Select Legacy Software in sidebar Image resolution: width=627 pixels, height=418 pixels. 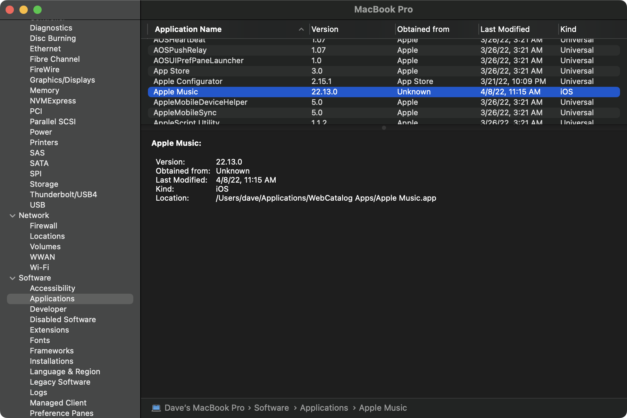[x=60, y=382]
